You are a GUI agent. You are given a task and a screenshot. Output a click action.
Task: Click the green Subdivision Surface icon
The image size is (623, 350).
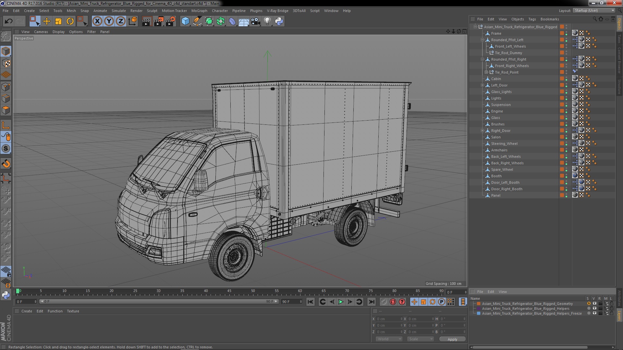tap(209, 21)
